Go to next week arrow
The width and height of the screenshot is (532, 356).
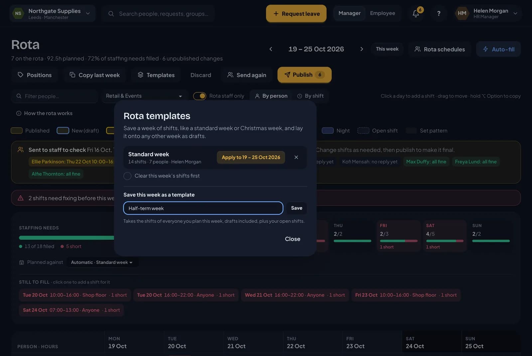(362, 49)
